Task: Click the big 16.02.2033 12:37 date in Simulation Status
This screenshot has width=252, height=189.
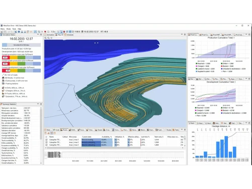Action: [x=21, y=39]
